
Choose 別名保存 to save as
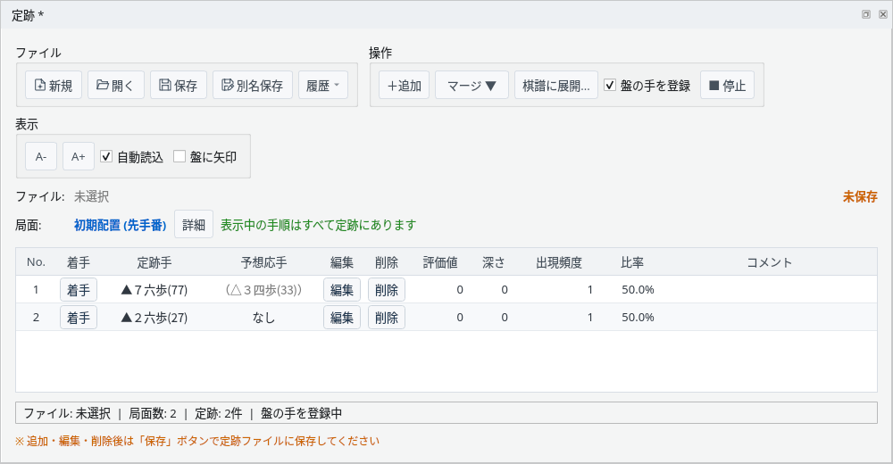pos(253,85)
